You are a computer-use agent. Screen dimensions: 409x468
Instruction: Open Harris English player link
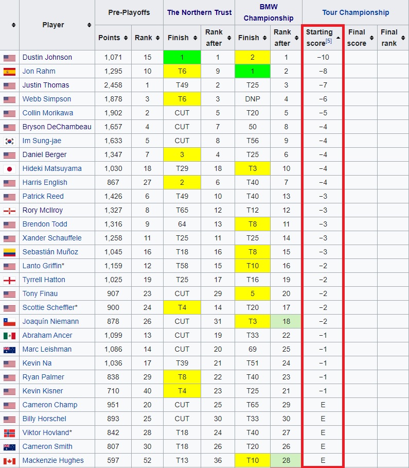(45, 182)
